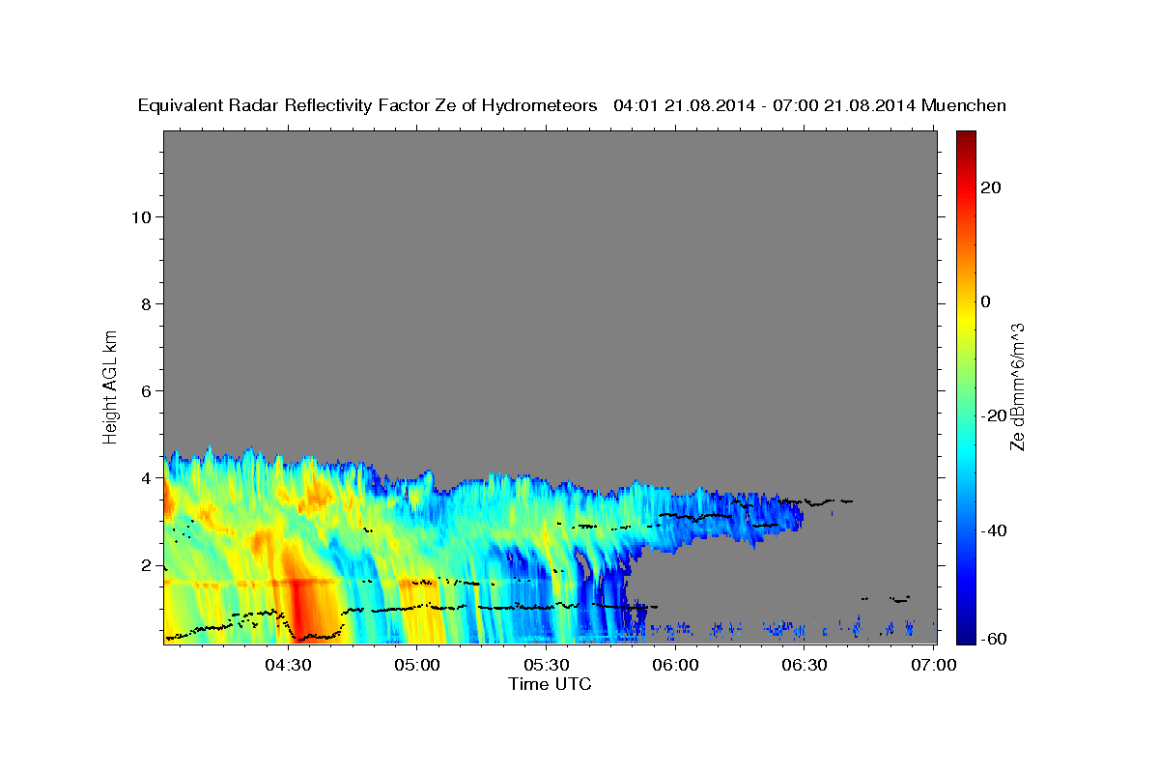Click the '04:30' time tick label
The image size is (1159, 773).
(x=288, y=666)
